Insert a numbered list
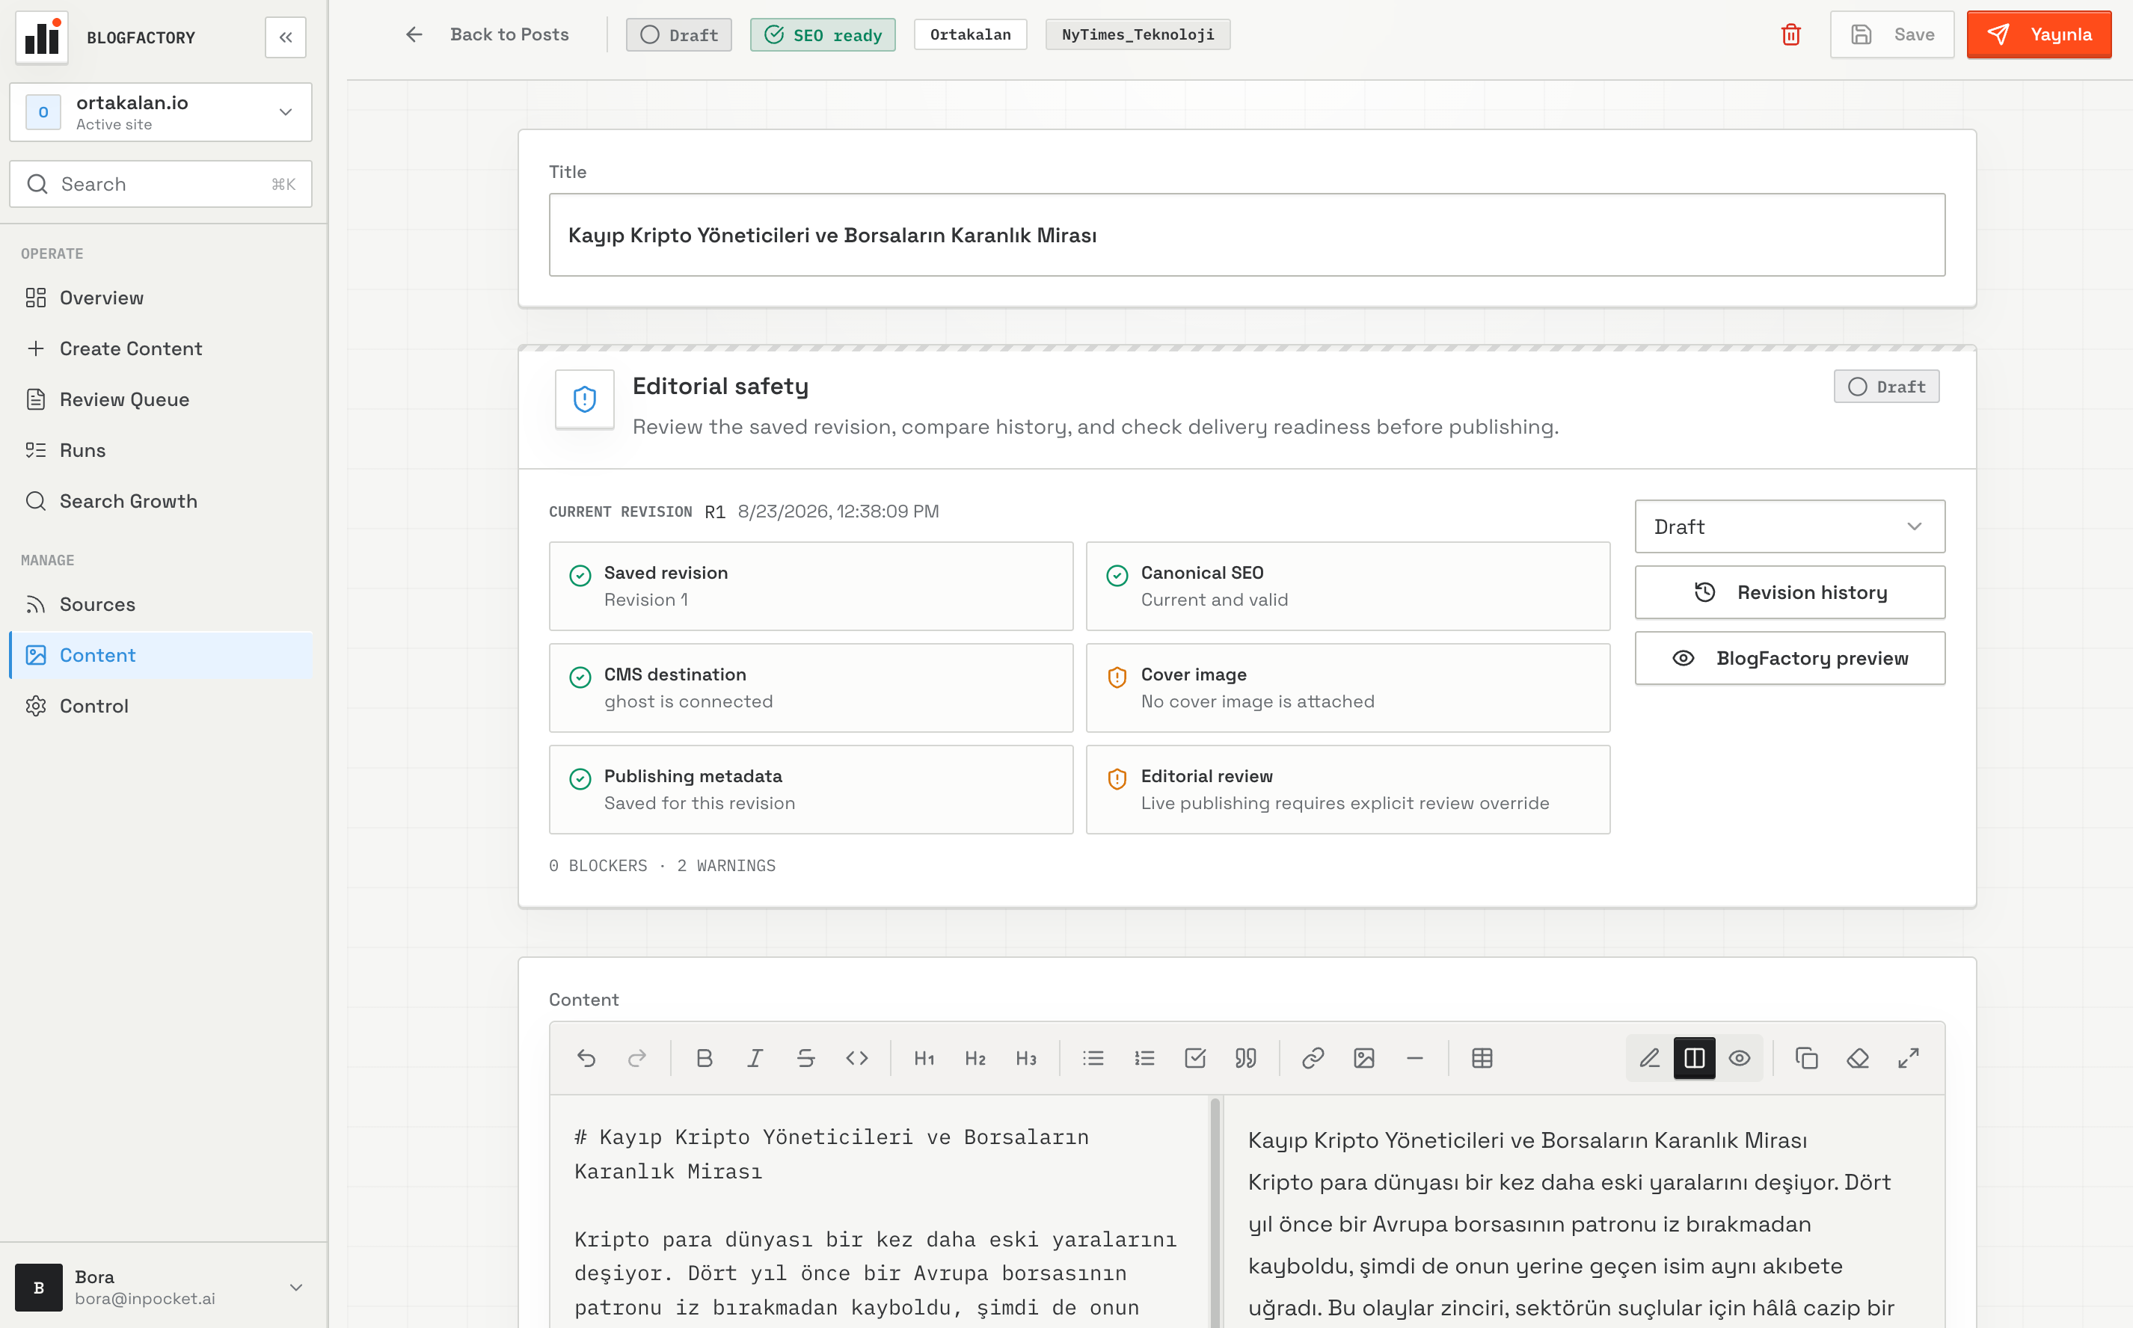 (x=1144, y=1058)
